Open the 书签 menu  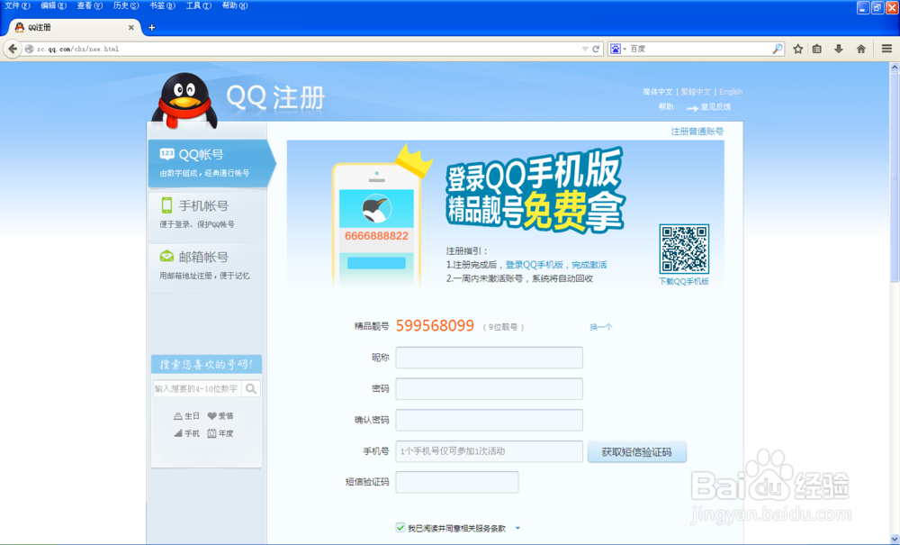[162, 5]
